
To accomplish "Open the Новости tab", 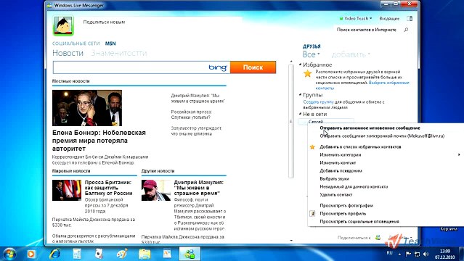I will 68,53.
